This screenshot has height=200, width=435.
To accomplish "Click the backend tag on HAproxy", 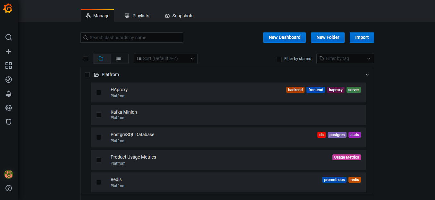I will click(x=295, y=90).
